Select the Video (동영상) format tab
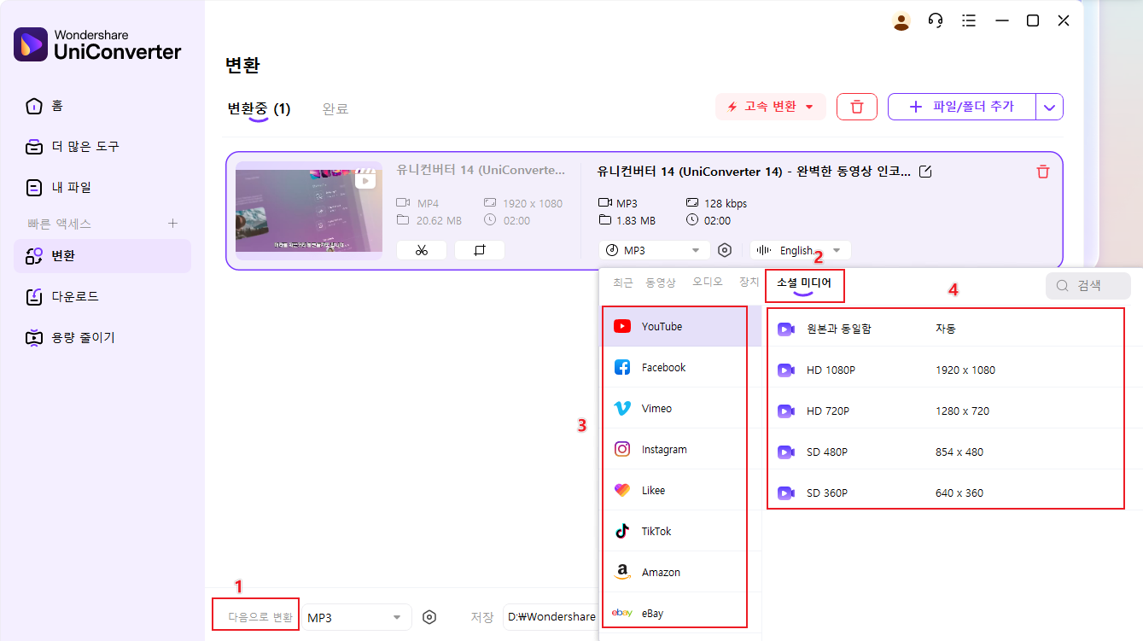This screenshot has height=641, width=1143. [x=660, y=283]
